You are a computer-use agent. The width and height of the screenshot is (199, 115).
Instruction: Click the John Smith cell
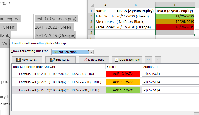[x=105, y=16]
